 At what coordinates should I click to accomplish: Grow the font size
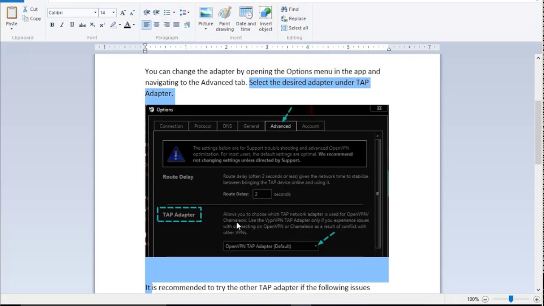coord(122,13)
